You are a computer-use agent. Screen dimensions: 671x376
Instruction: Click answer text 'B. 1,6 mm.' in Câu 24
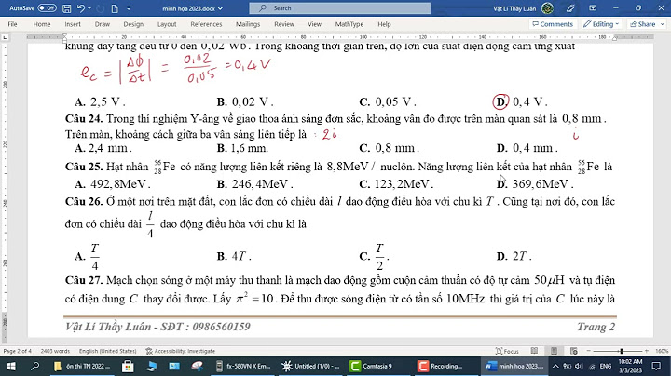242,148
